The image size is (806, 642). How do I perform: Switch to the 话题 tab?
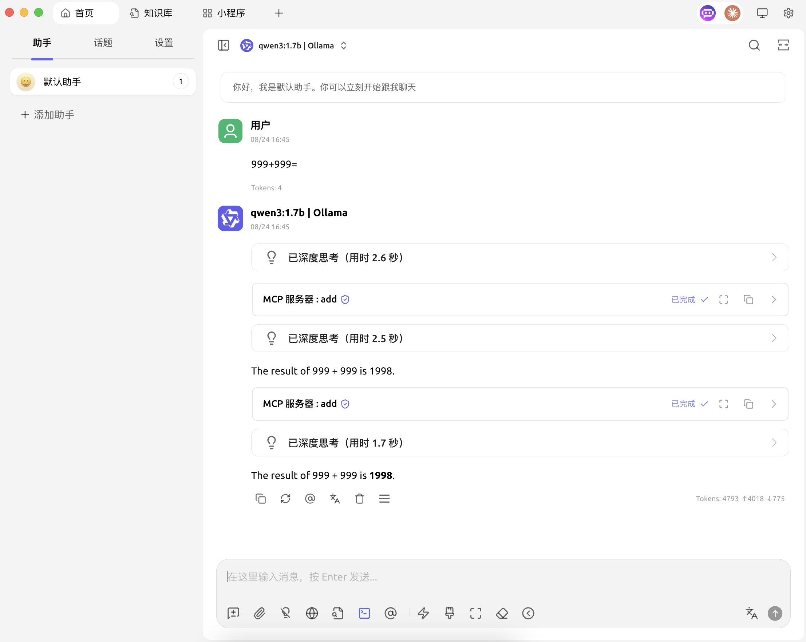[103, 43]
